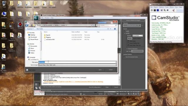Open the File menu in Havok Filter Manager

[42, 18]
